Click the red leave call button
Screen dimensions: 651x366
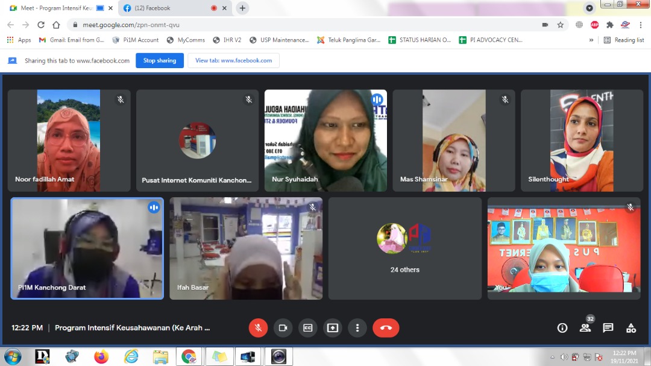click(x=386, y=328)
